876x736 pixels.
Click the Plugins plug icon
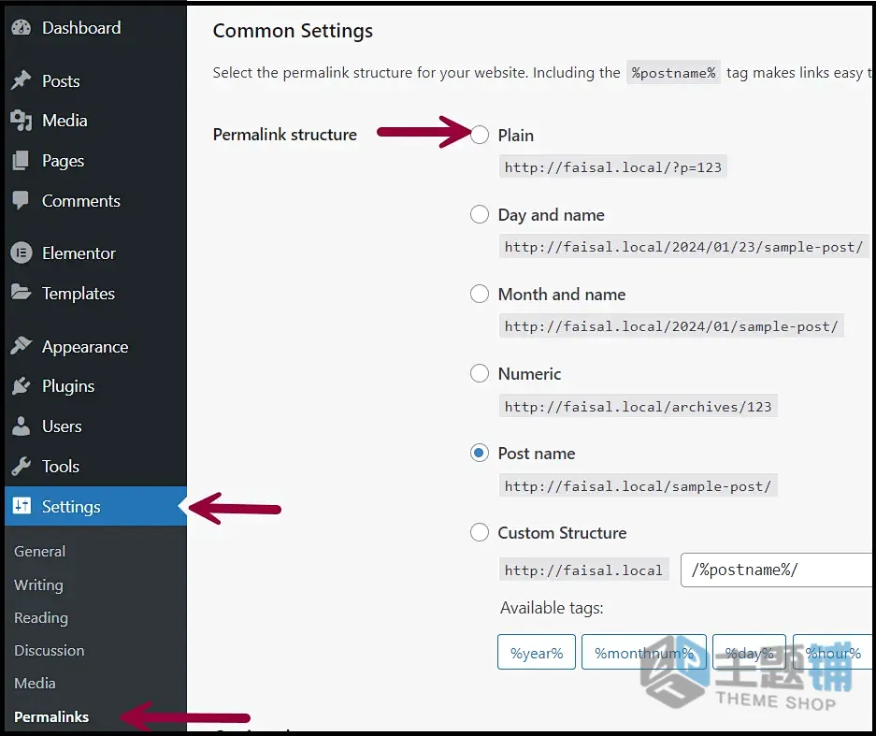22,385
